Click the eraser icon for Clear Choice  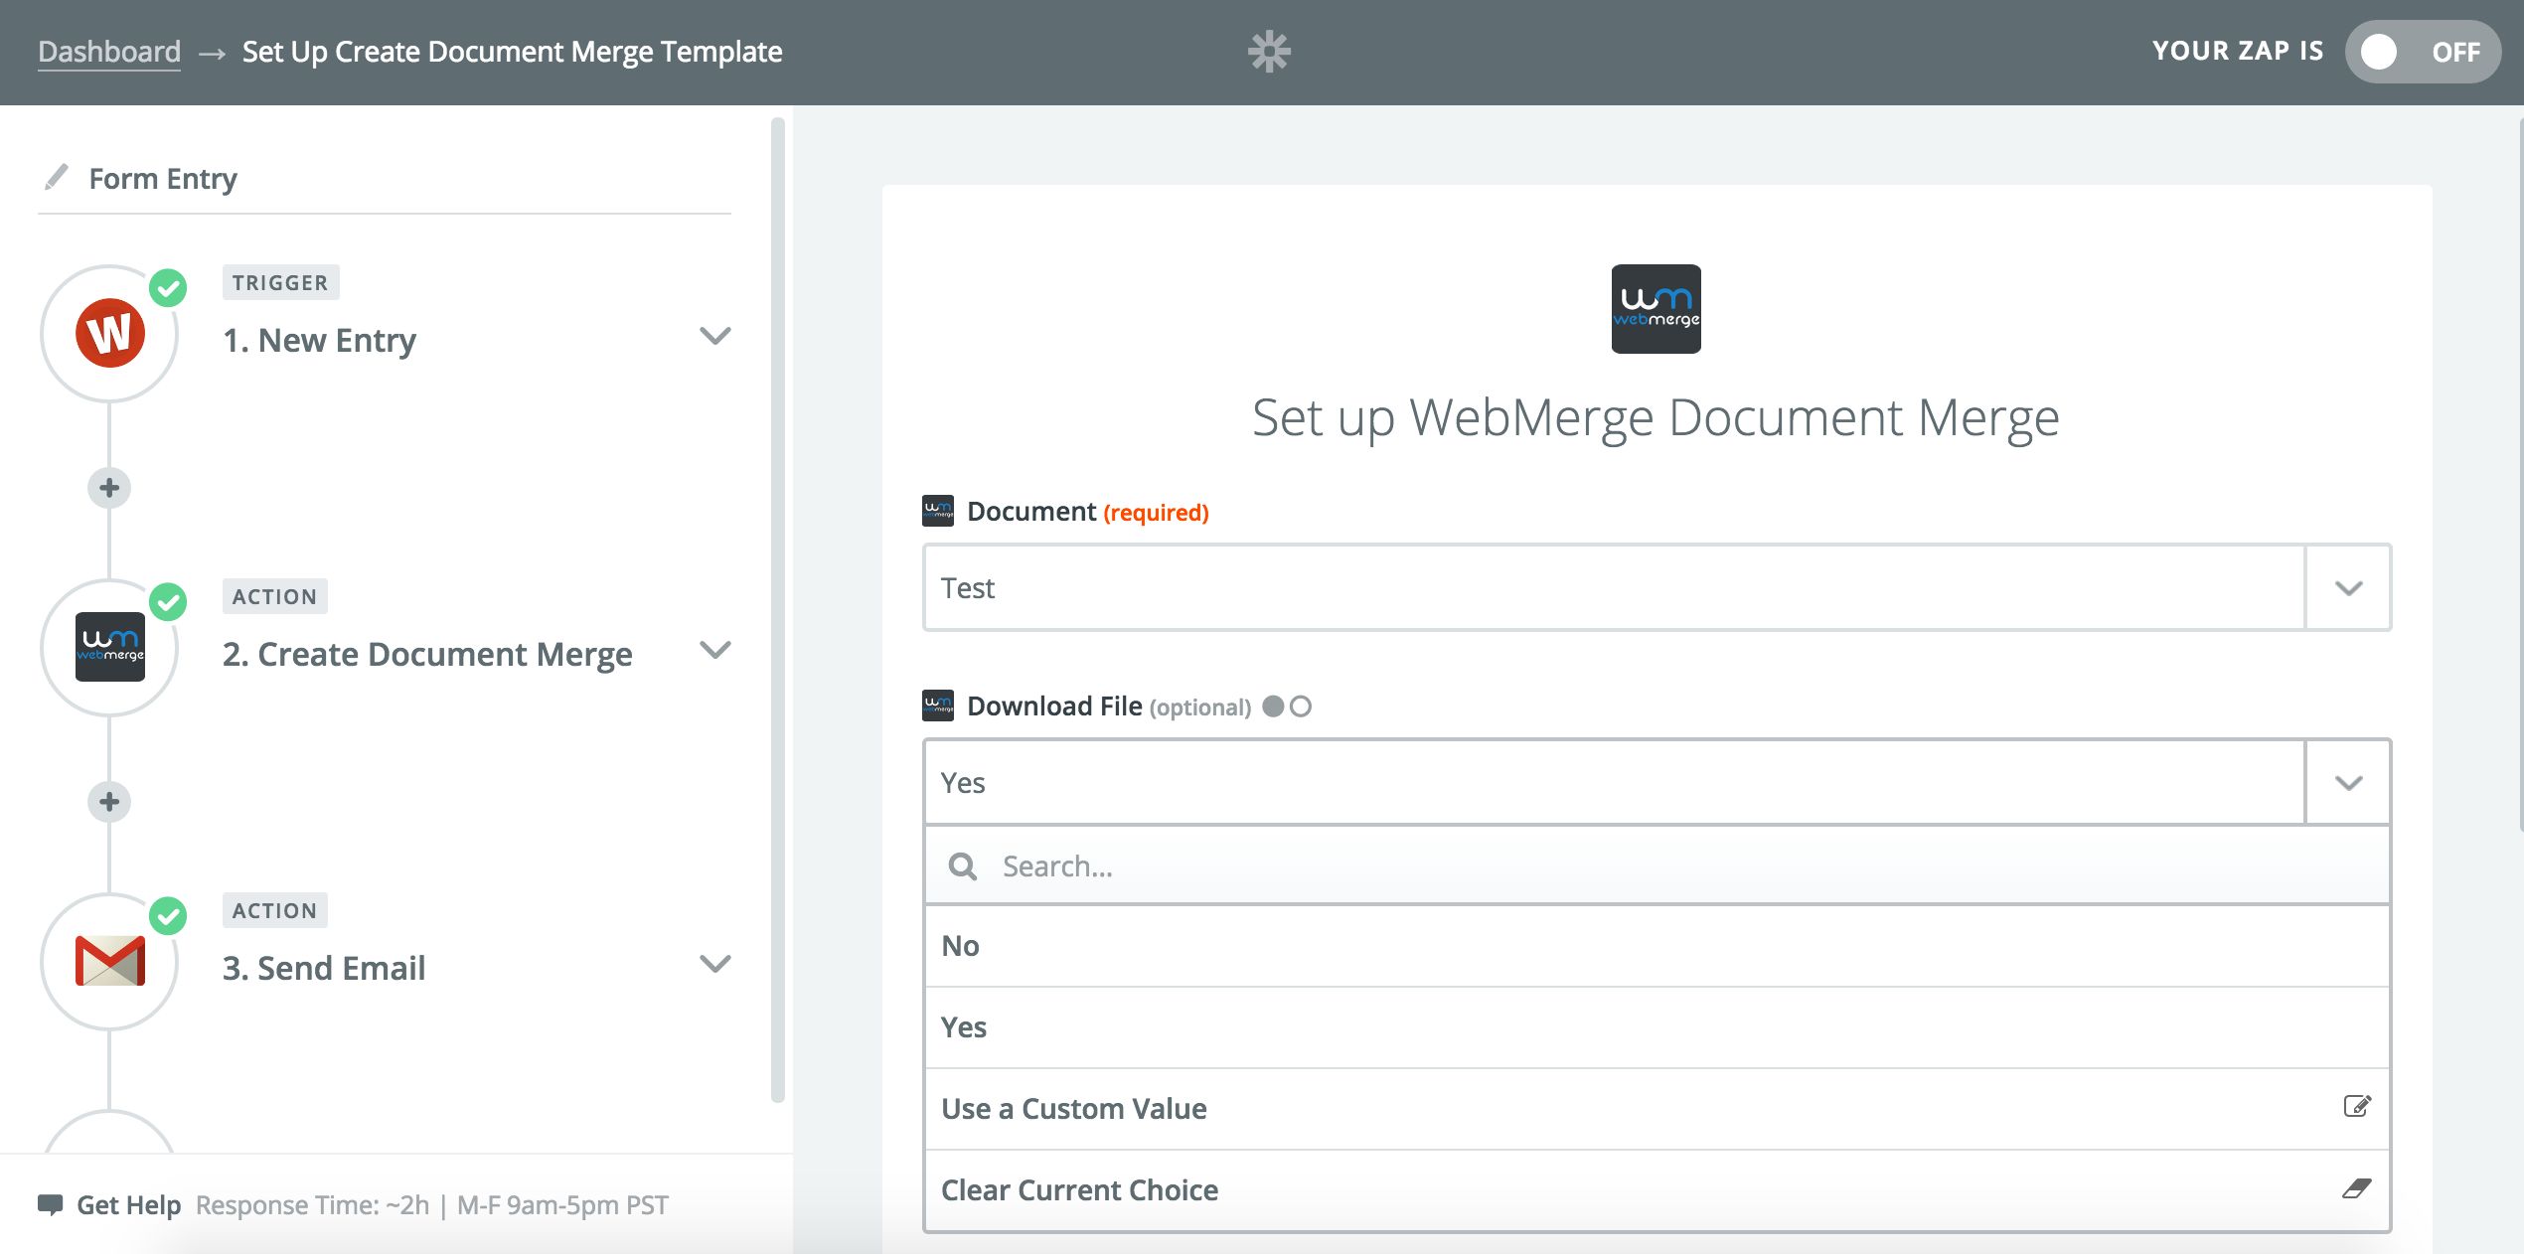click(2357, 1188)
